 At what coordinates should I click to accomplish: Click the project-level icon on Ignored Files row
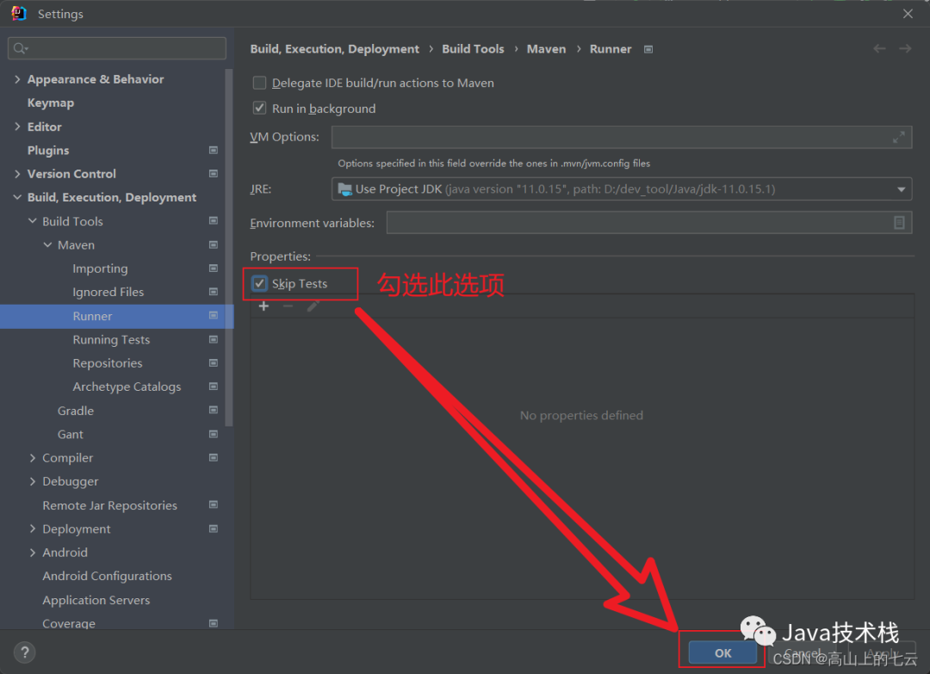coord(214,292)
